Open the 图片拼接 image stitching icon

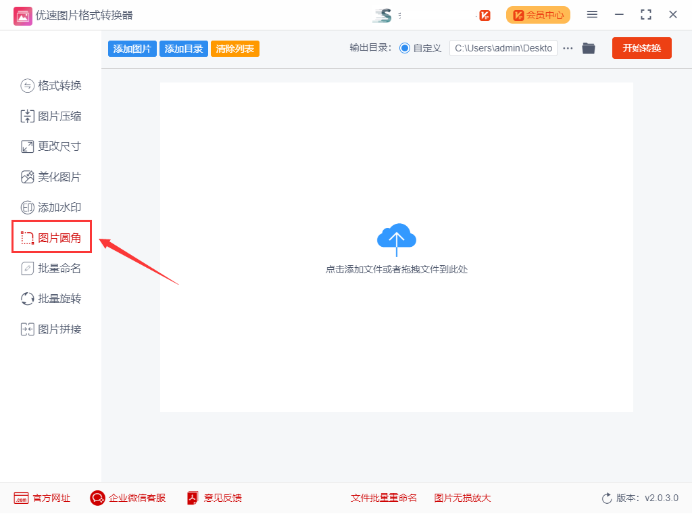point(27,329)
